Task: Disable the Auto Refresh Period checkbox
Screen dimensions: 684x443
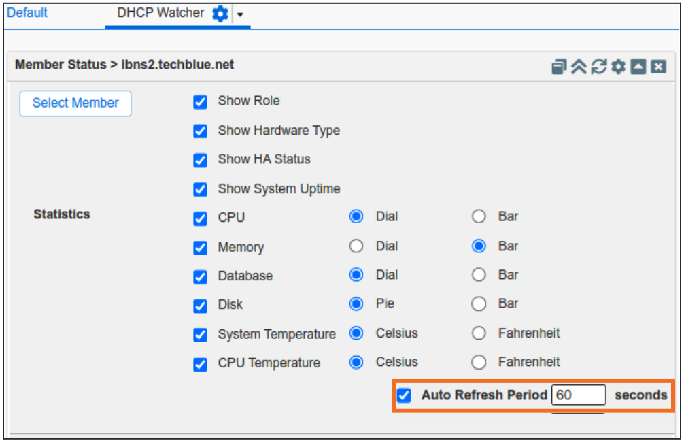Action: click(404, 395)
